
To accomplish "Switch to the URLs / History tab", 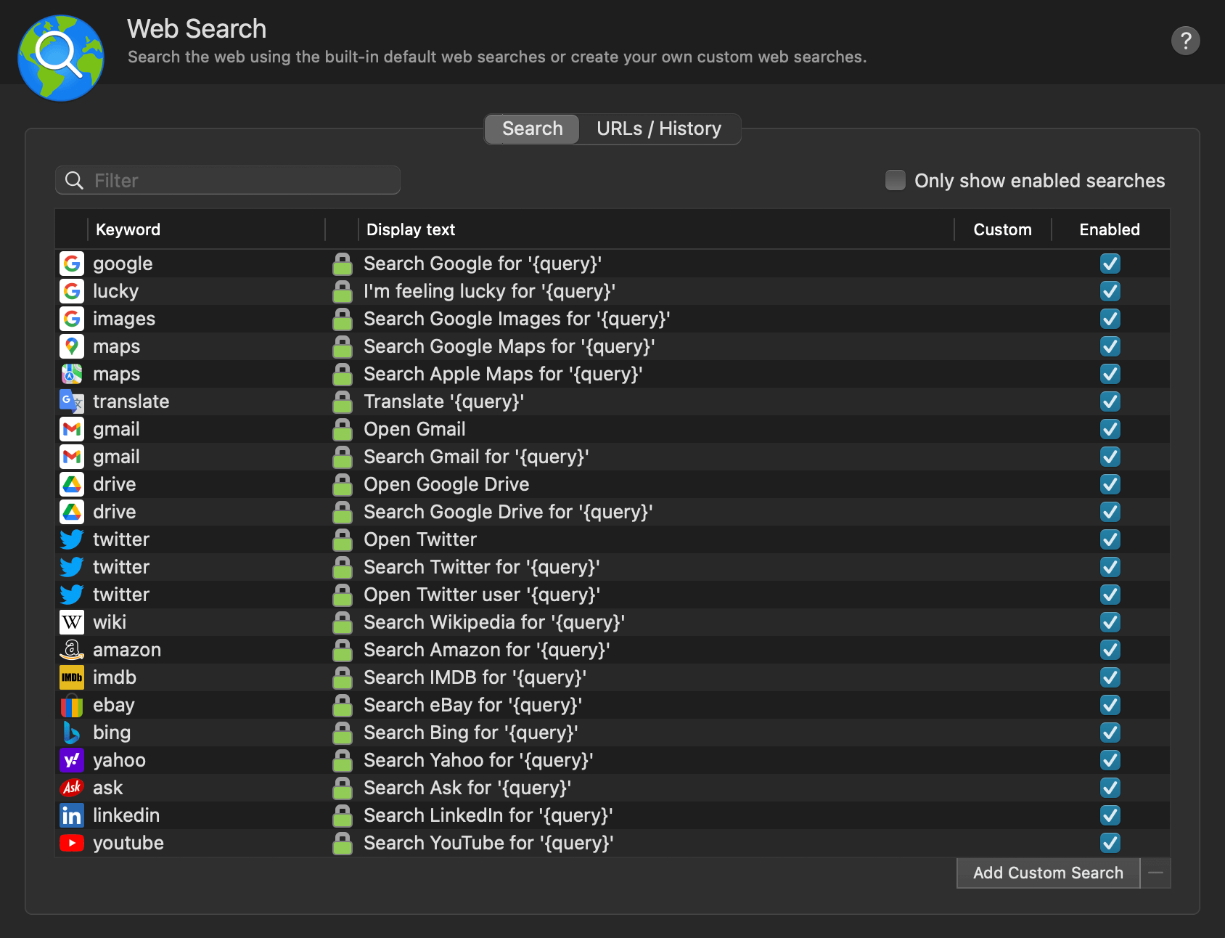I will pyautogui.click(x=658, y=129).
